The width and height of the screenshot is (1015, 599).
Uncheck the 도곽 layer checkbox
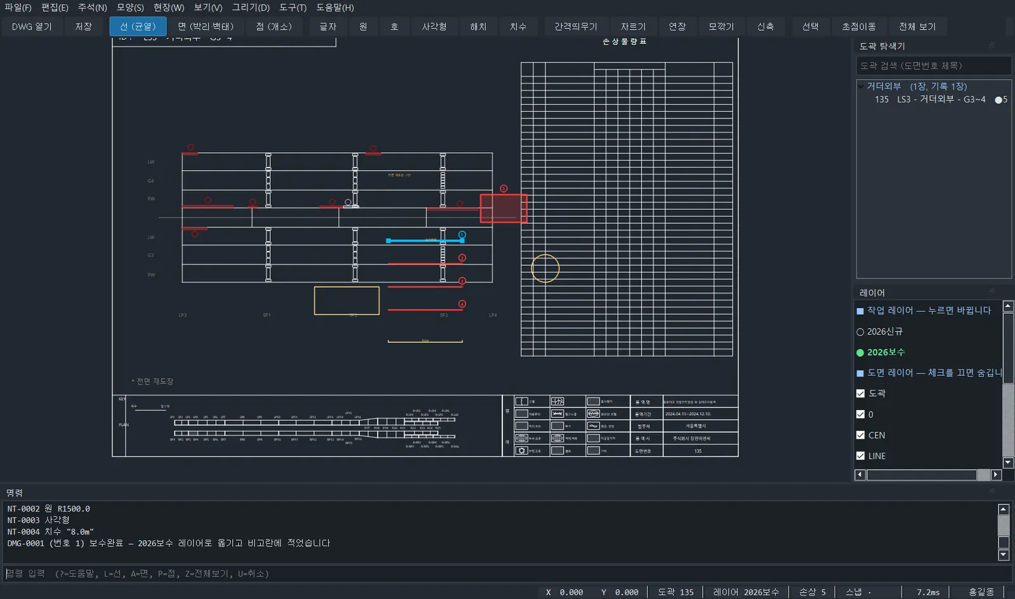860,394
